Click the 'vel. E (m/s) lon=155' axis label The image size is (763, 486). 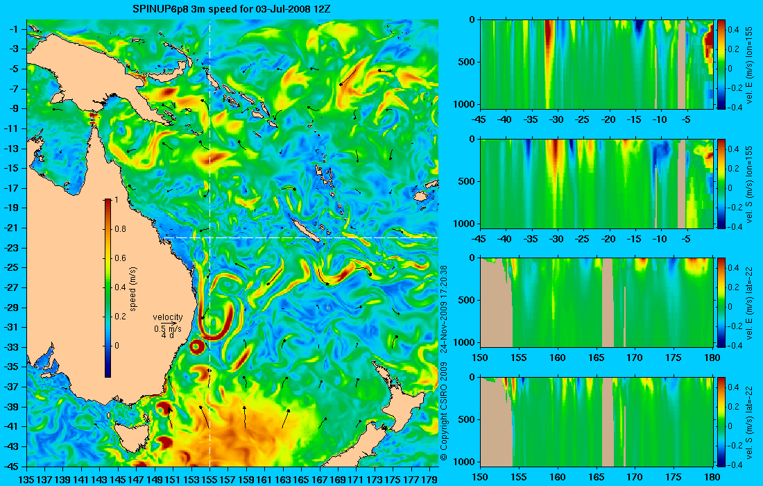[749, 65]
